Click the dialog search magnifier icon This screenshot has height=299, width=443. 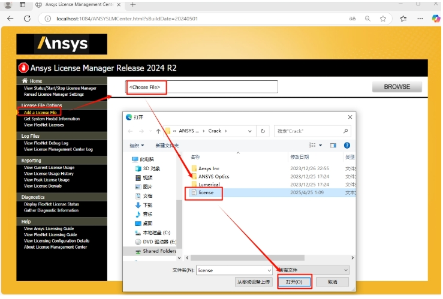[x=345, y=131]
